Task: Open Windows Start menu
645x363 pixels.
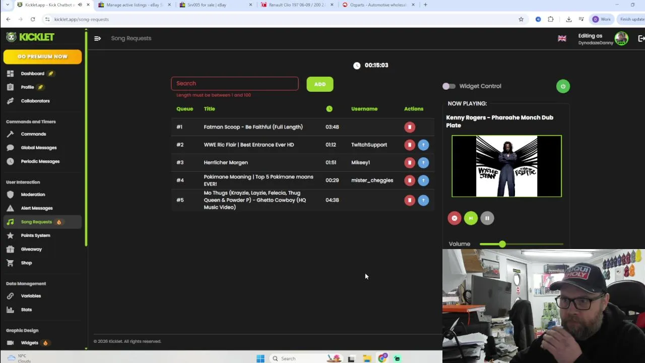Action: 261,358
